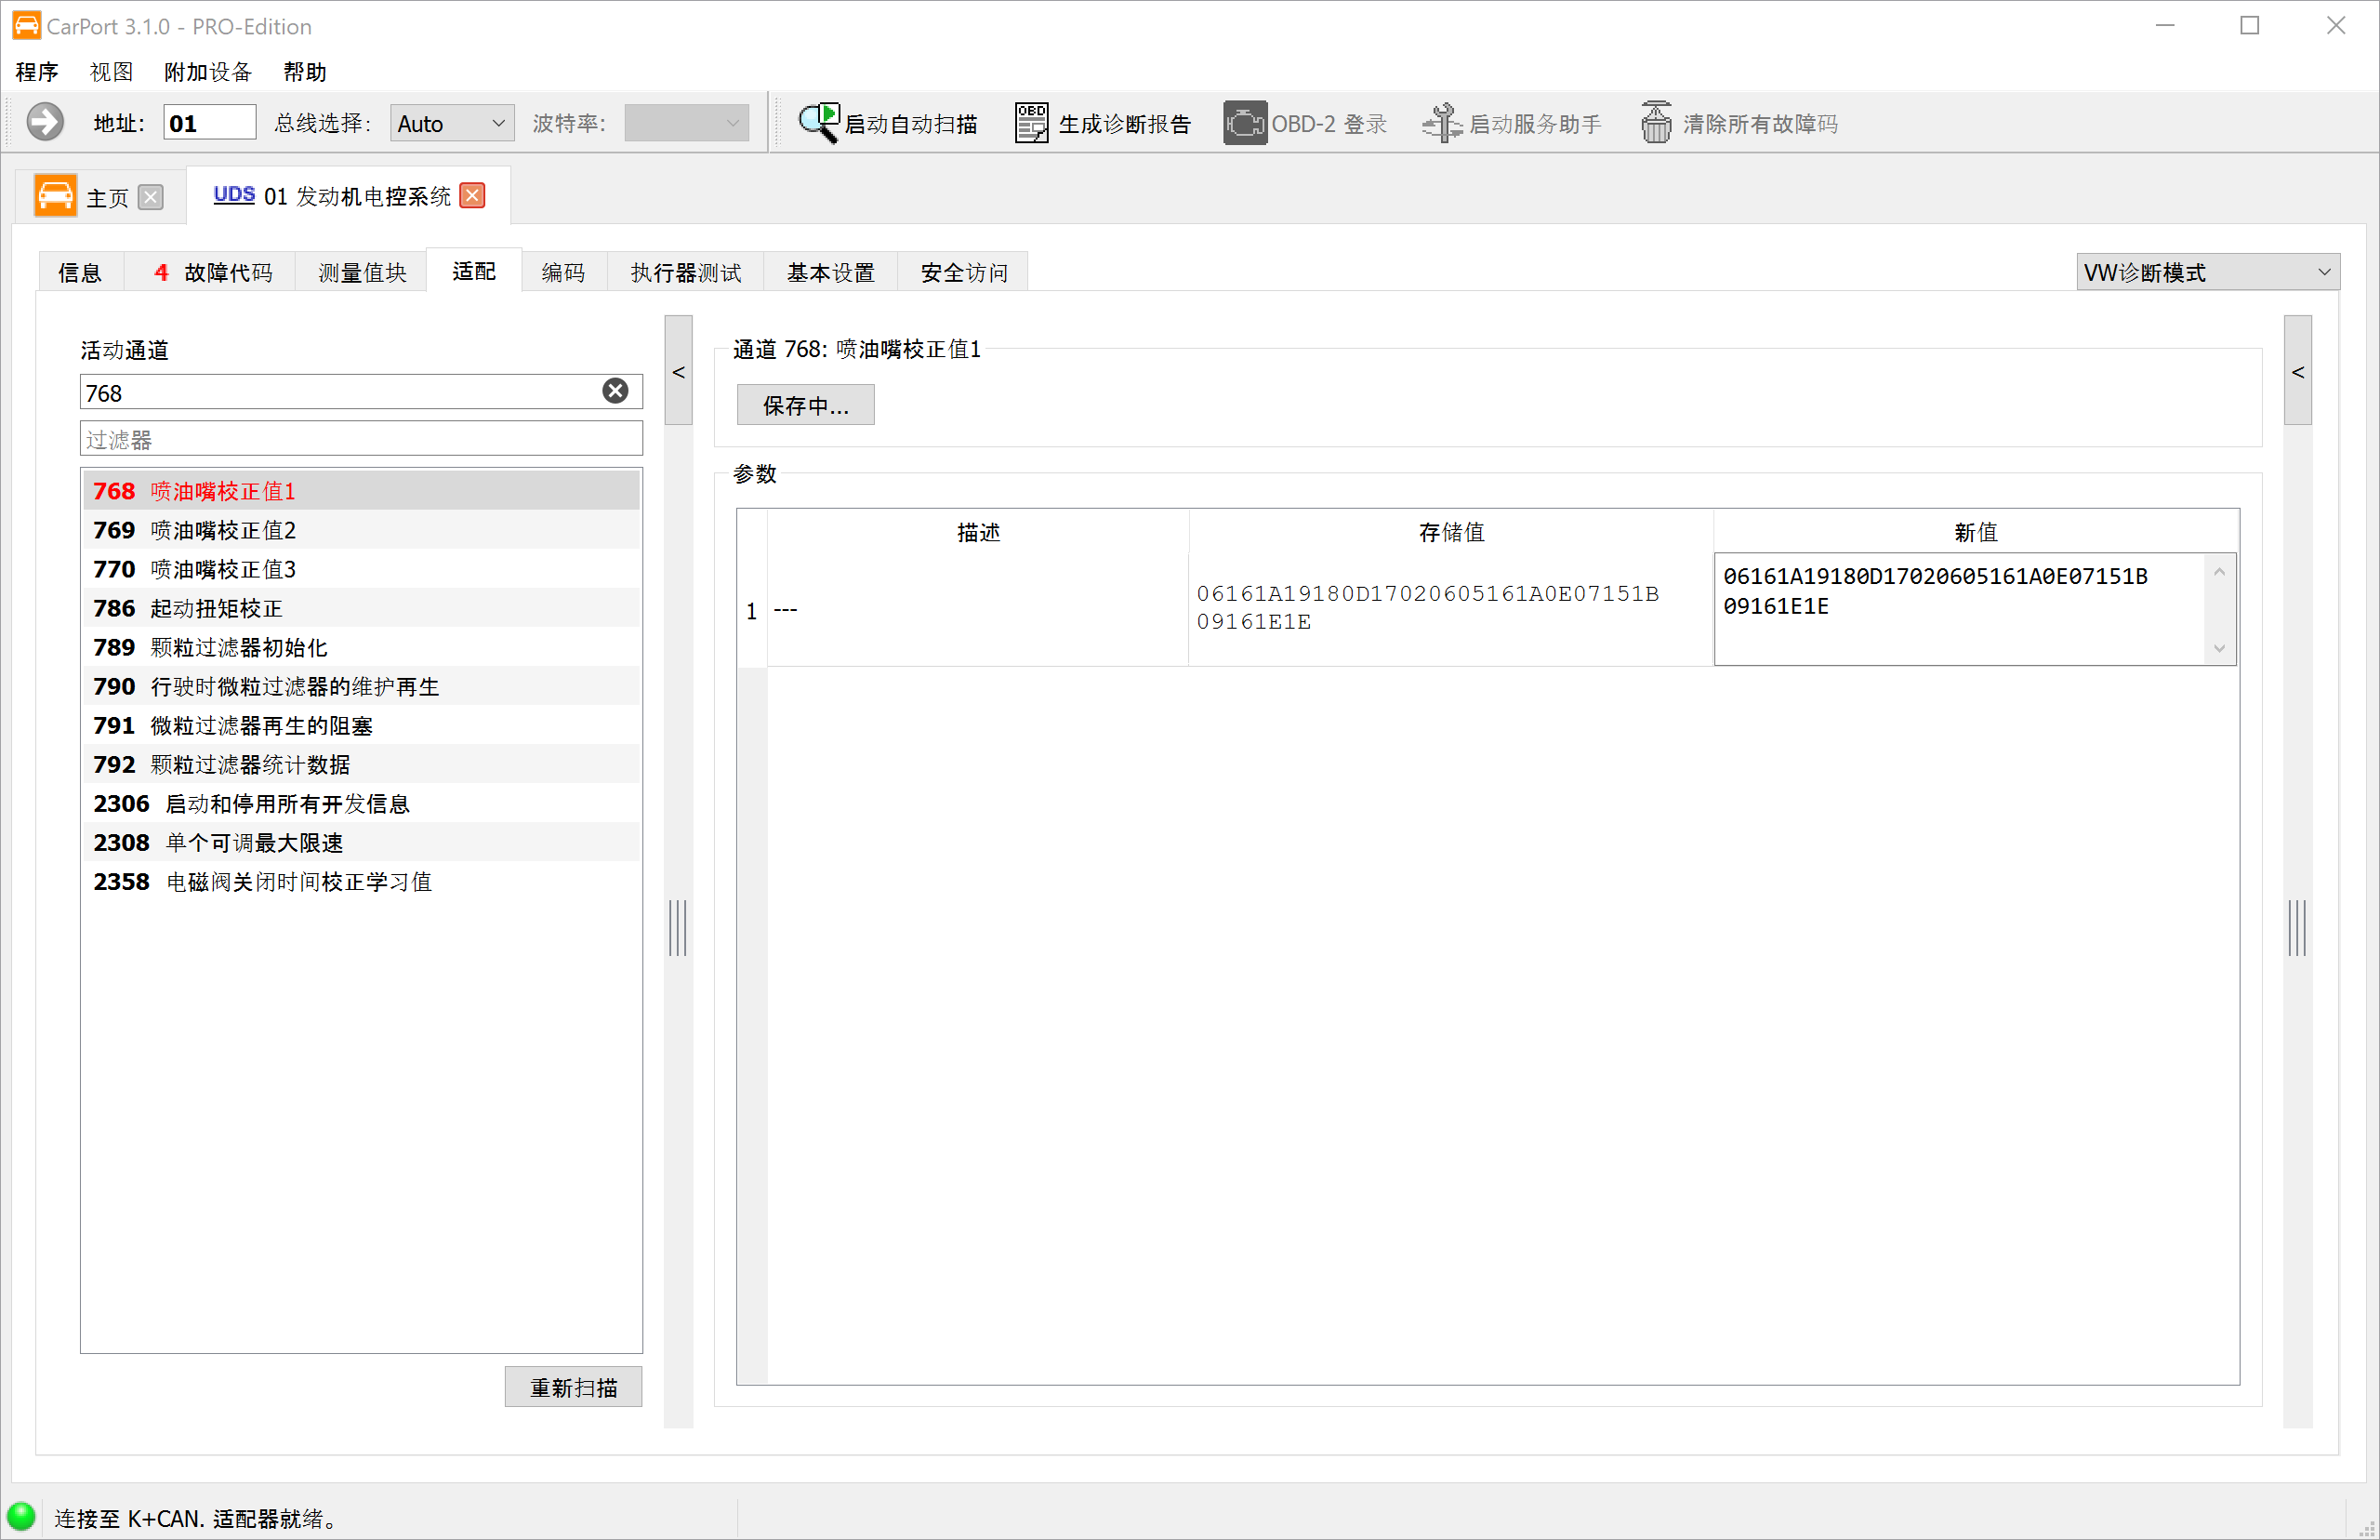Generate diagnostic report (生成诊断报告)
This screenshot has height=1540, width=2380.
coord(1103,123)
